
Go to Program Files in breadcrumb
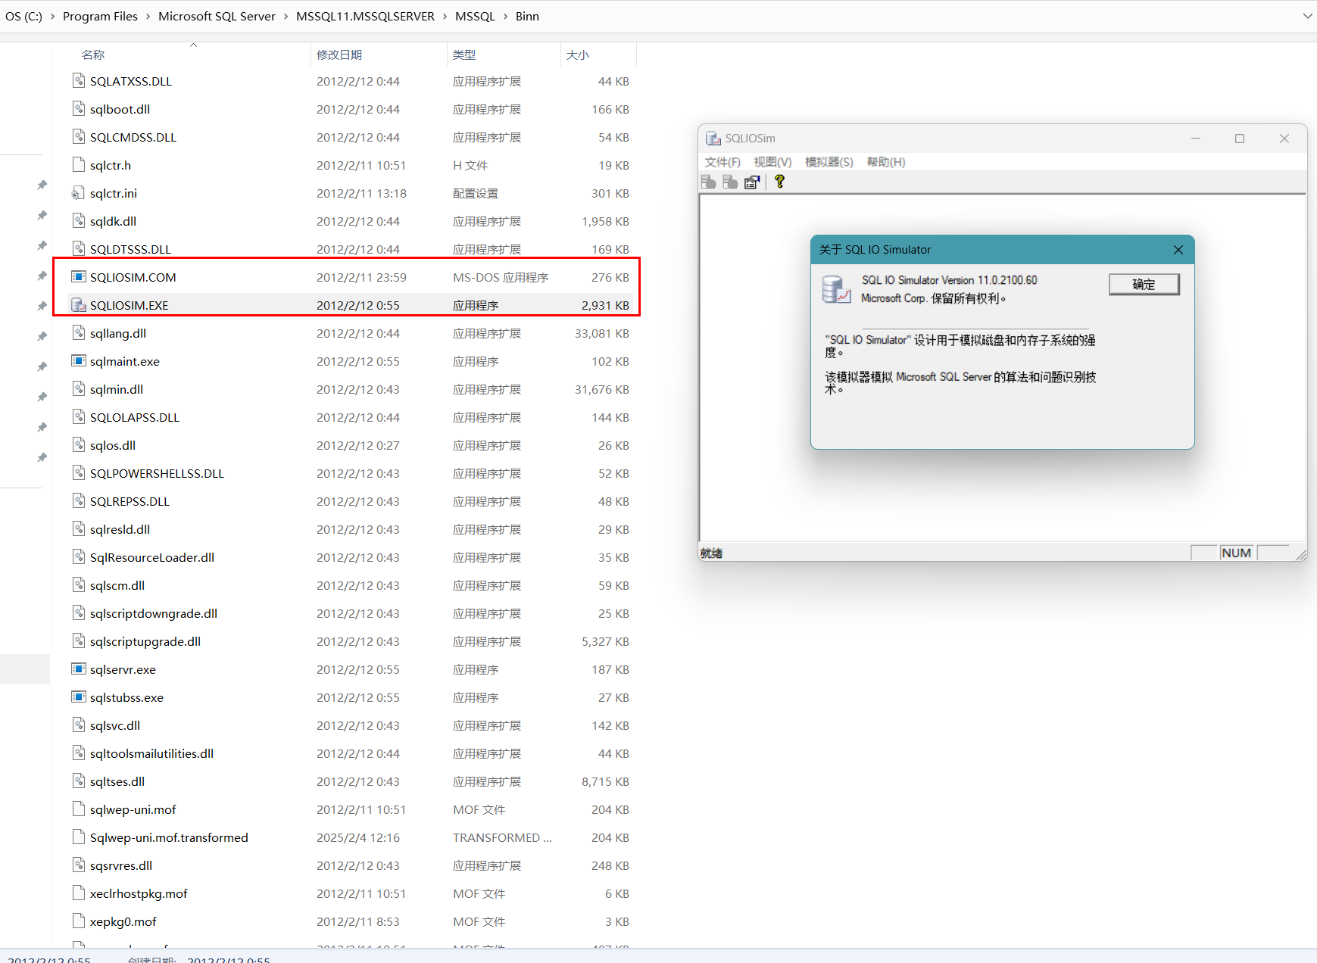coord(100,16)
